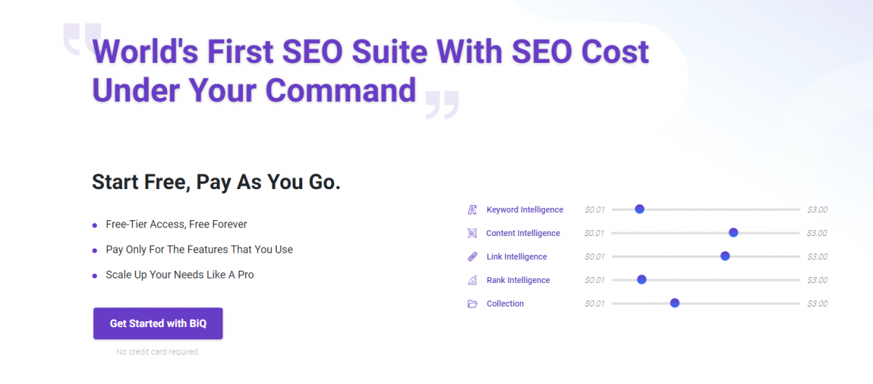Click the $0.01 minimum beside Collection
This screenshot has height=384, width=873.
click(x=595, y=304)
